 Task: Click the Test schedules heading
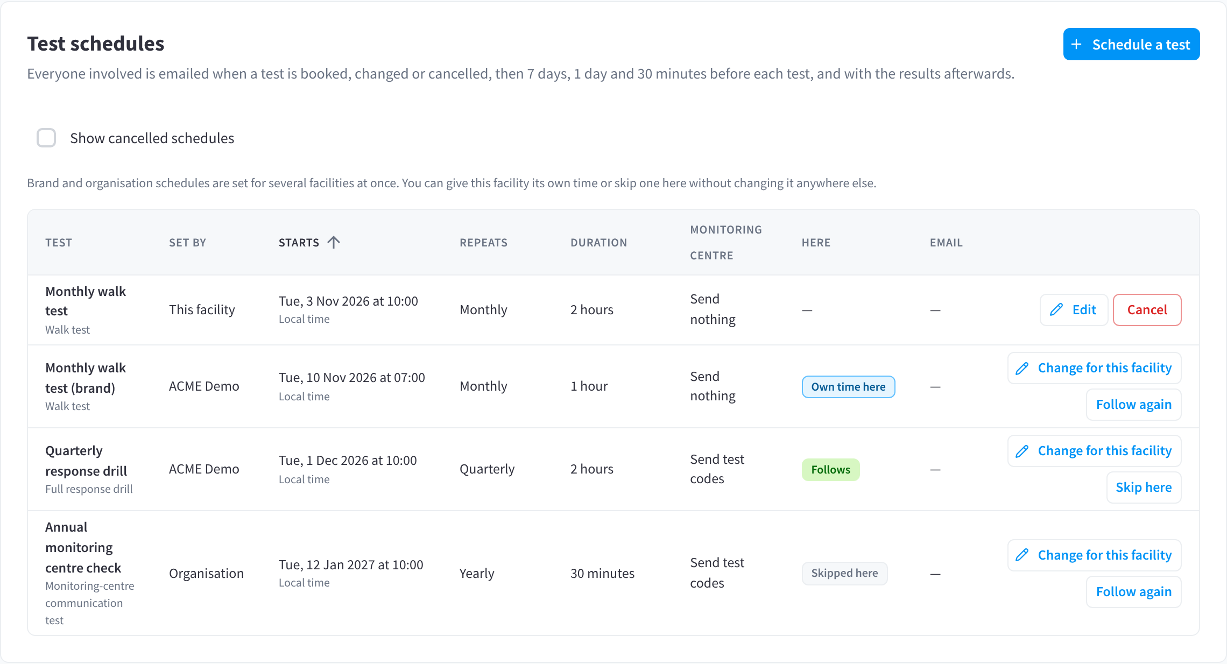coord(96,44)
